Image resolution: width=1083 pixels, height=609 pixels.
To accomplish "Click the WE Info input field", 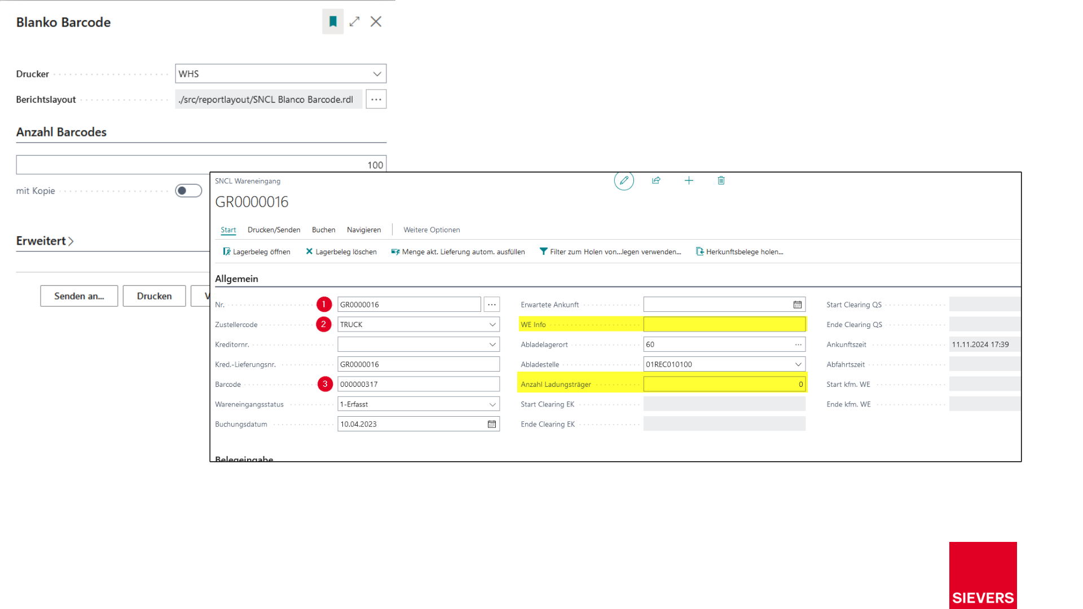I will pyautogui.click(x=724, y=324).
